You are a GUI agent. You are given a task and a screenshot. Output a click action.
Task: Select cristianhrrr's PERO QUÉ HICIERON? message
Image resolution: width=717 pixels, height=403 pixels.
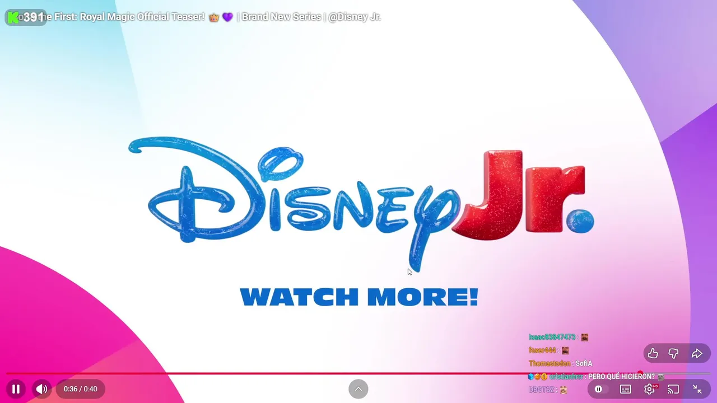pyautogui.click(x=596, y=377)
